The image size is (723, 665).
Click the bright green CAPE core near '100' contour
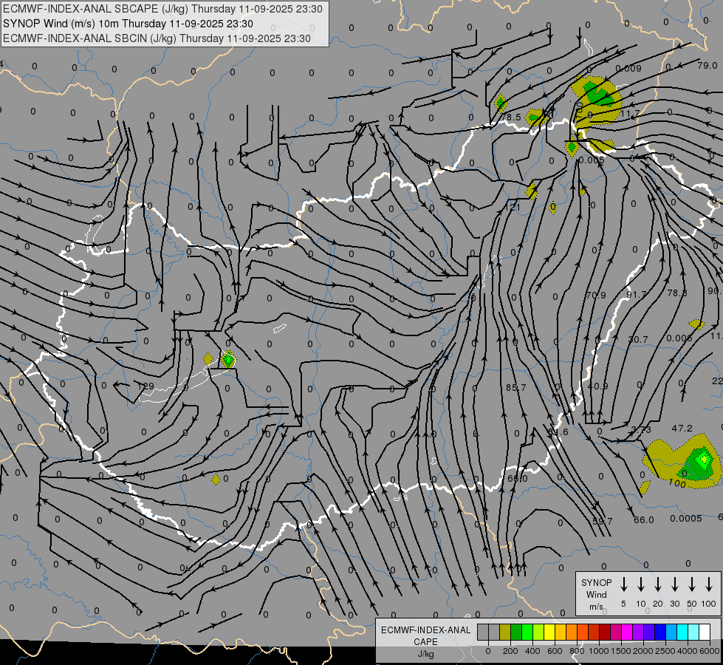pyautogui.click(x=704, y=459)
